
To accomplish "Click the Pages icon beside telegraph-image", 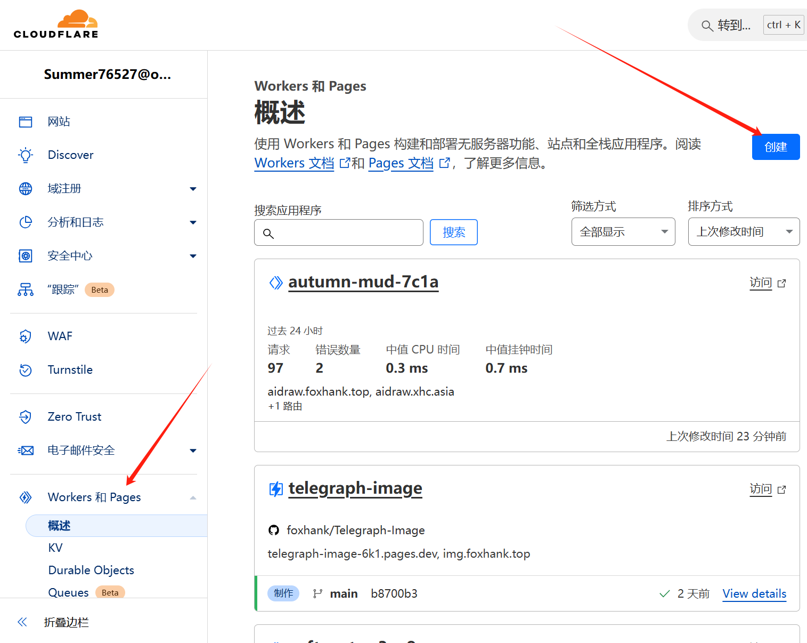I will 276,489.
